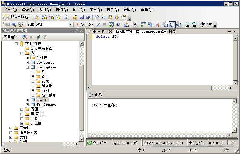Open the 工具(T) menu

pyautogui.click(x=96, y=10)
